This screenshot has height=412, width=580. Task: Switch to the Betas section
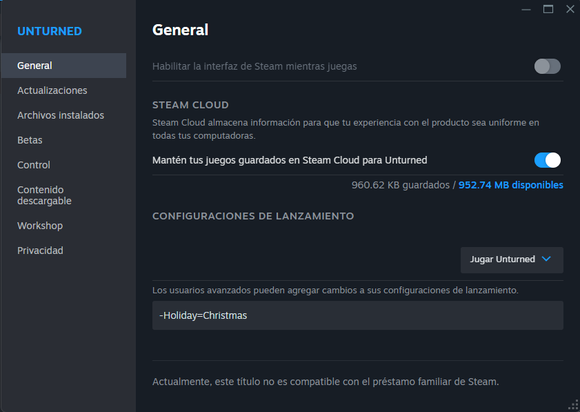click(30, 140)
